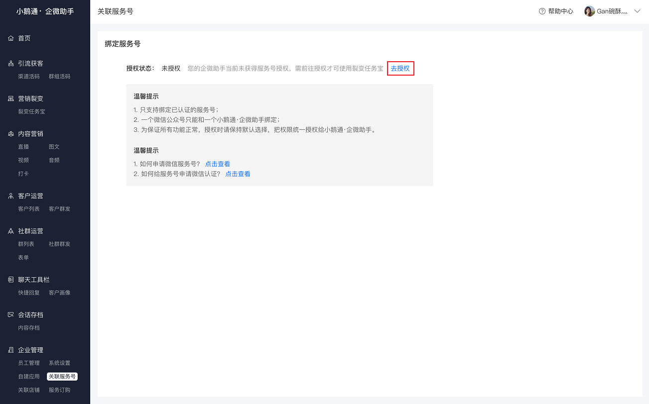Open 客户列表 menu item
This screenshot has height=404, width=649.
pyautogui.click(x=29, y=209)
